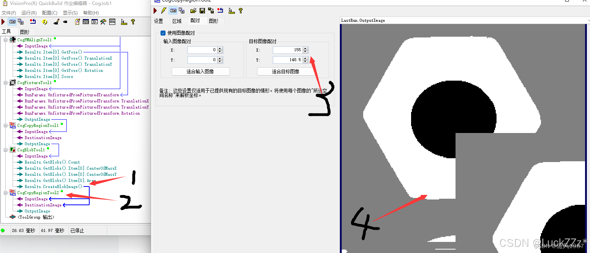Viewport: 590px width, 253px height.
Task: Open the 123 results window icon
Action: pyautogui.click(x=86, y=22)
